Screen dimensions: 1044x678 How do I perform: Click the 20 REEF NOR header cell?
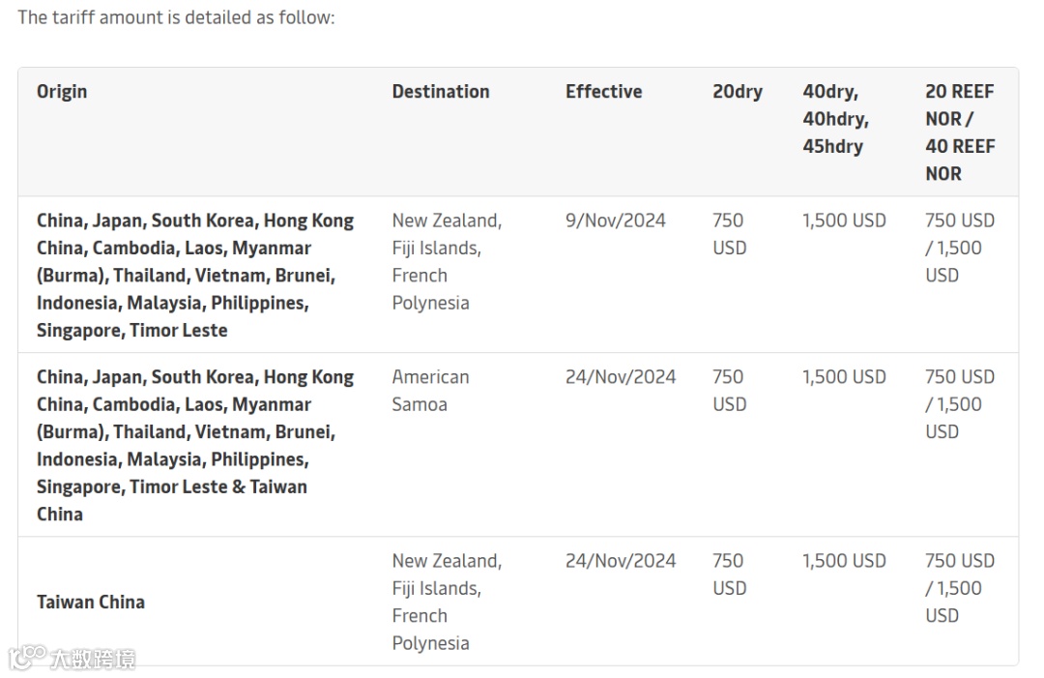959,133
